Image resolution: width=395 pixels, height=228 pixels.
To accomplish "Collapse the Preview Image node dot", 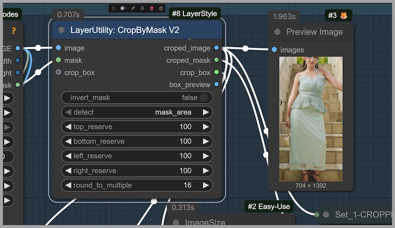I will (x=277, y=32).
